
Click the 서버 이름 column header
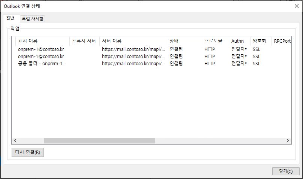[x=133, y=41]
